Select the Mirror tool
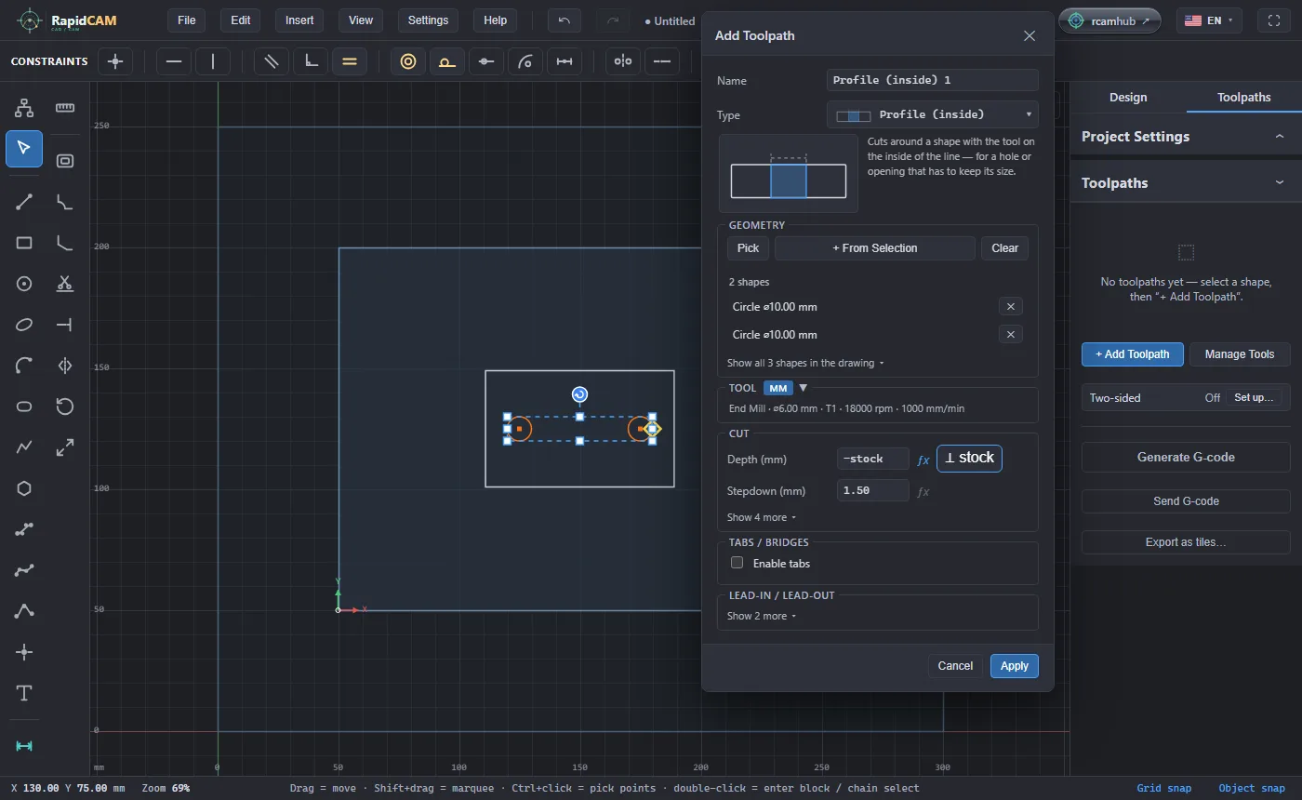Viewport: 1302px width, 800px height. pos(65,366)
